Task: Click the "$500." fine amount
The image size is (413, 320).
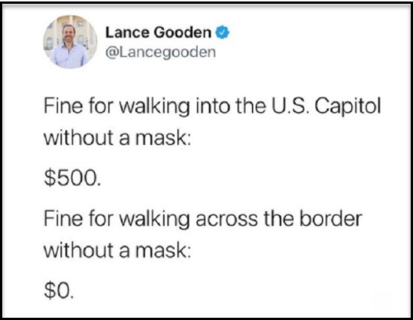Action: 72,178
